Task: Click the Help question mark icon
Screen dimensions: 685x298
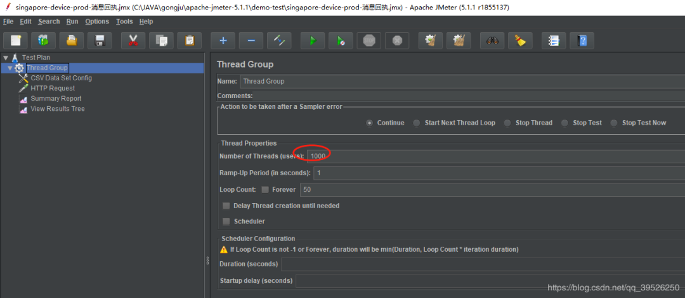Action: point(582,40)
